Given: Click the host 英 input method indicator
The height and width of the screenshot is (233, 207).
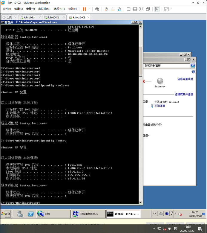Looking at the screenshot, I should coord(169,229).
